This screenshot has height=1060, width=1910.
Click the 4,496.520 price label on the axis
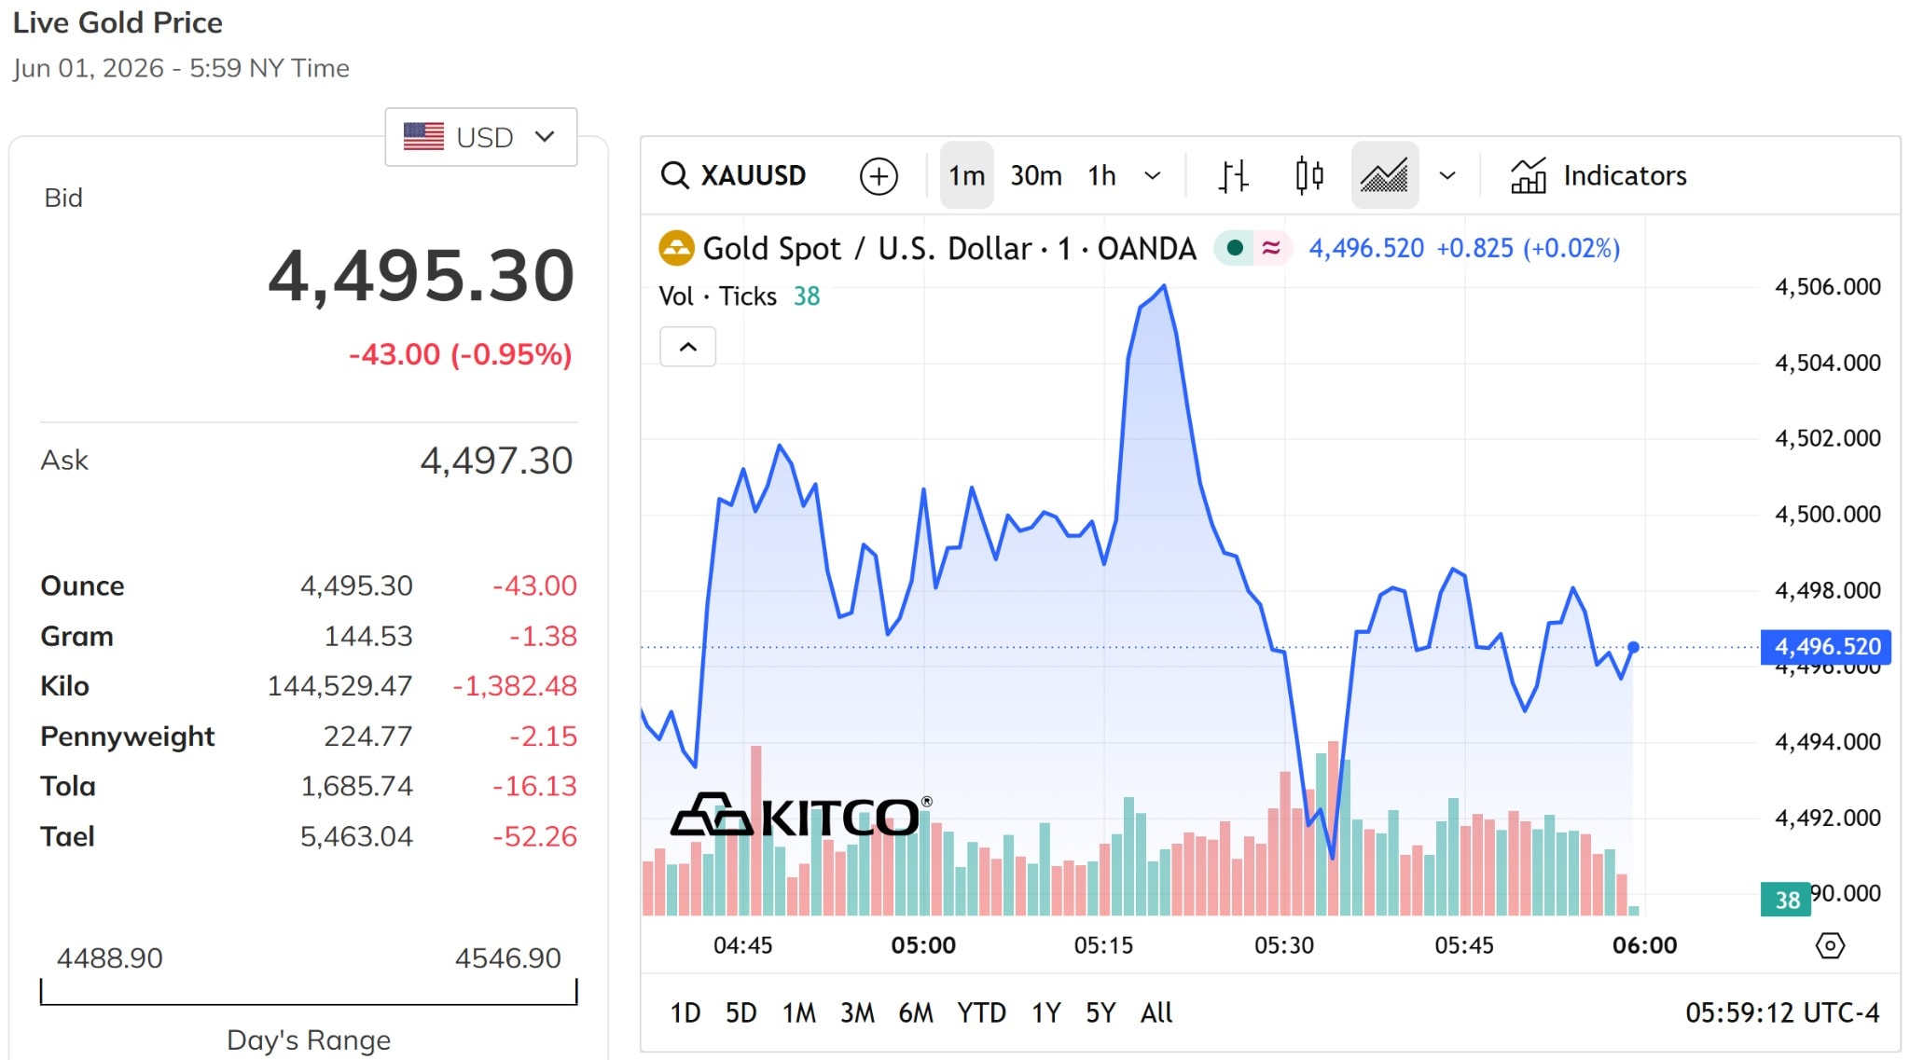point(1825,646)
